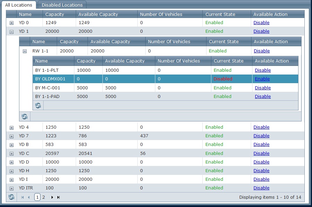Collapse the RW 1-1 row
Viewport: 312px width, 207px height.
click(x=25, y=51)
